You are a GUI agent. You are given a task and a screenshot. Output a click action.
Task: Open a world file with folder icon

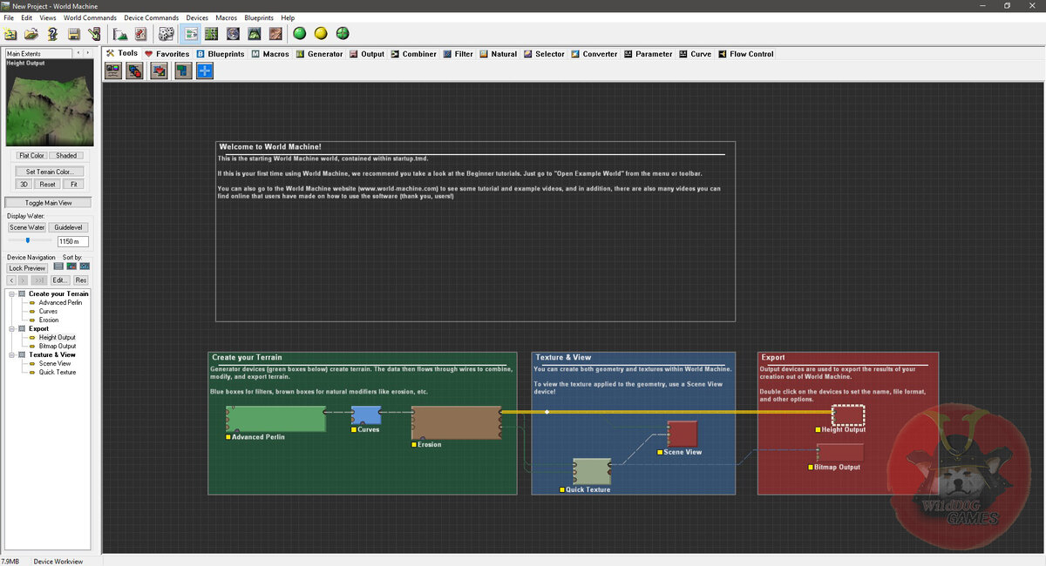31,34
